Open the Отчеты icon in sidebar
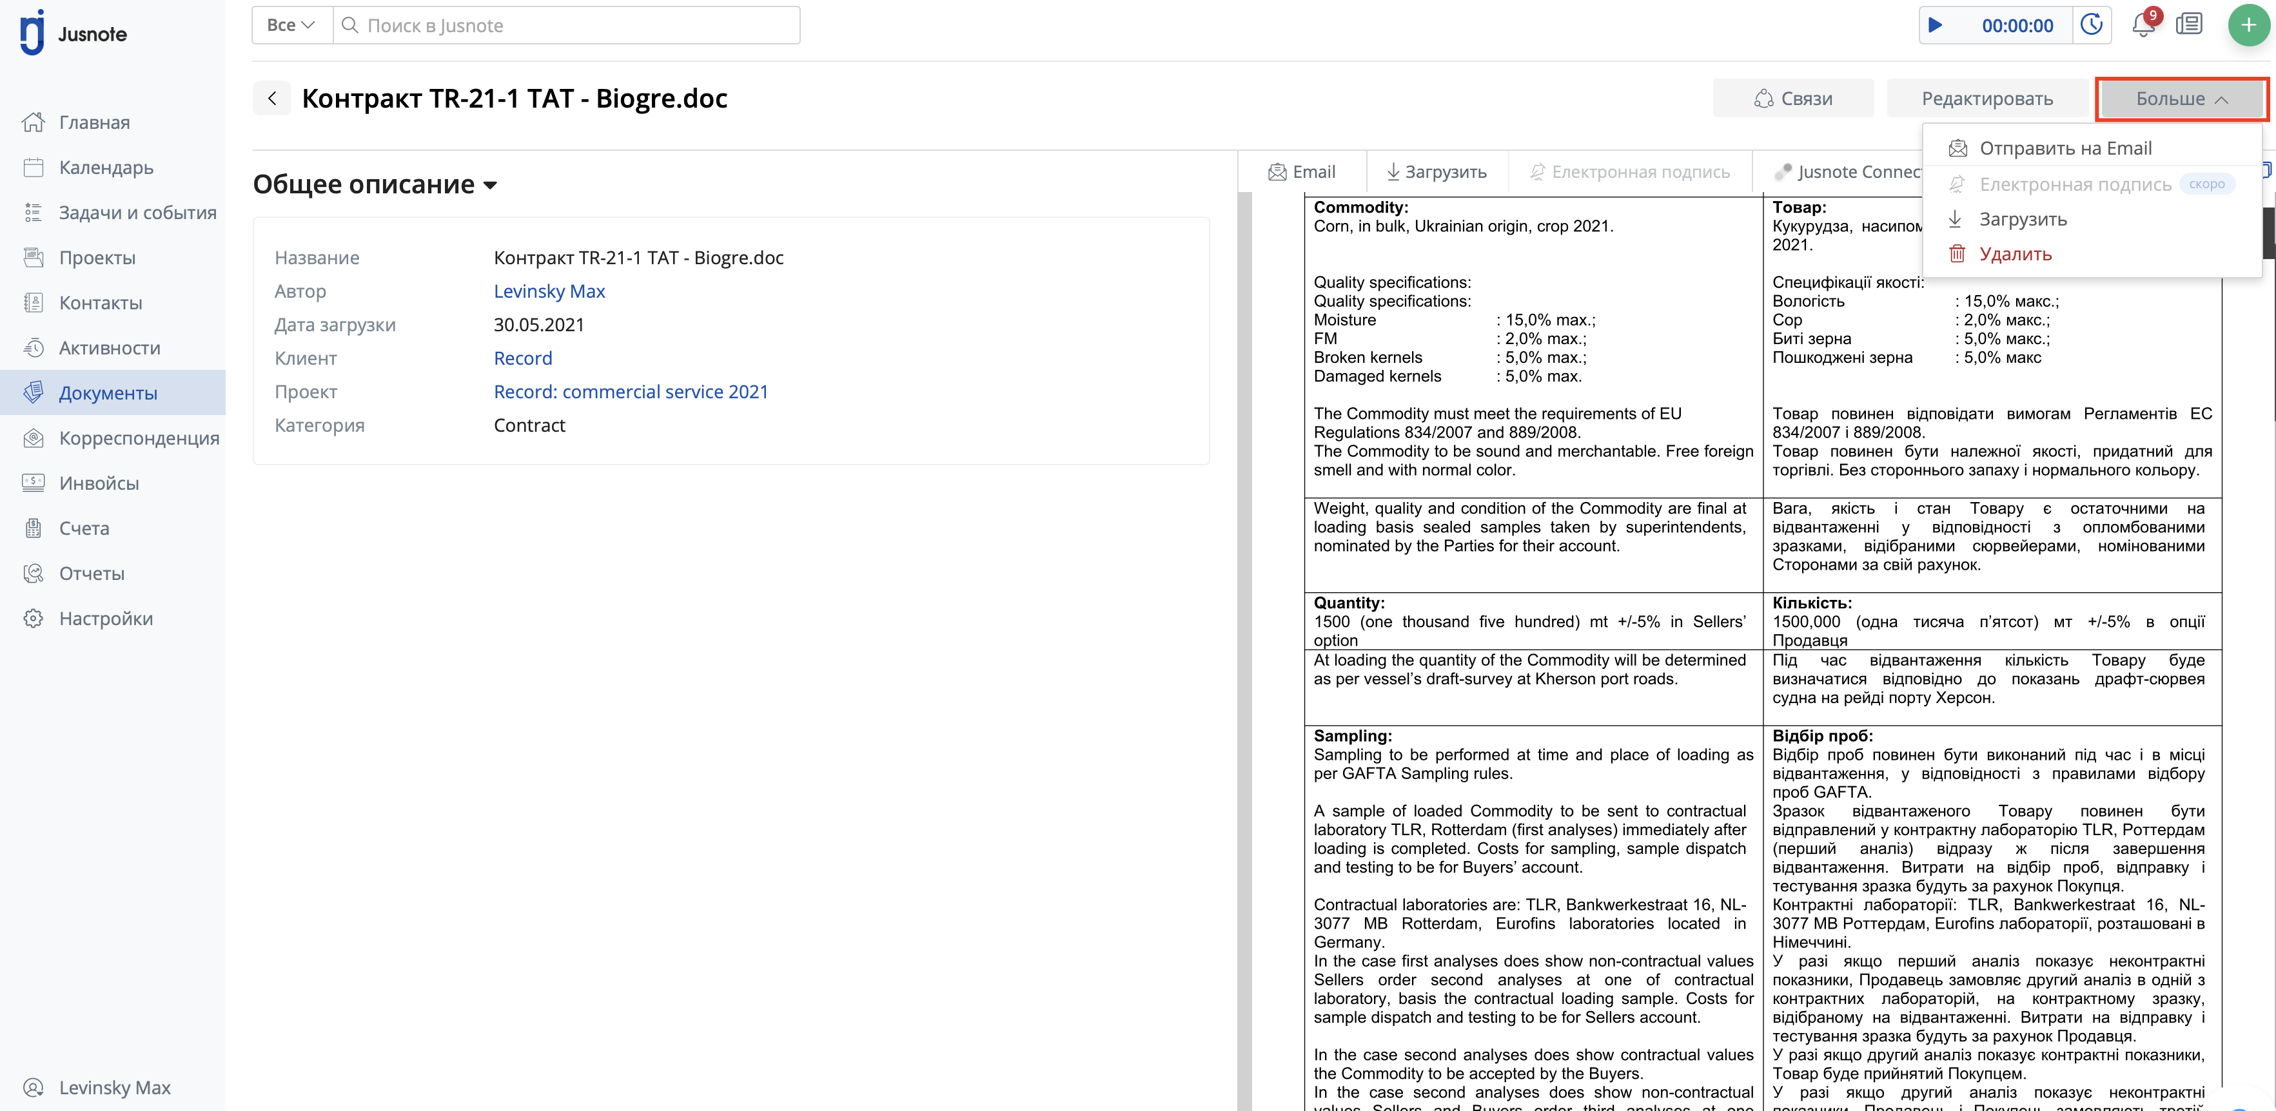The image size is (2276, 1111). 34,572
